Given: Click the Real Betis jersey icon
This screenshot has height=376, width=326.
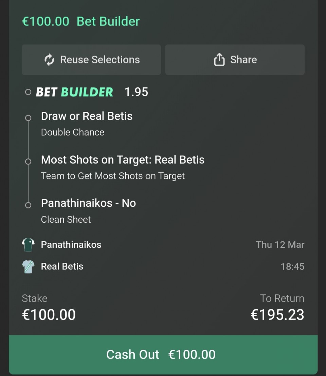Looking at the screenshot, I should pos(28,267).
